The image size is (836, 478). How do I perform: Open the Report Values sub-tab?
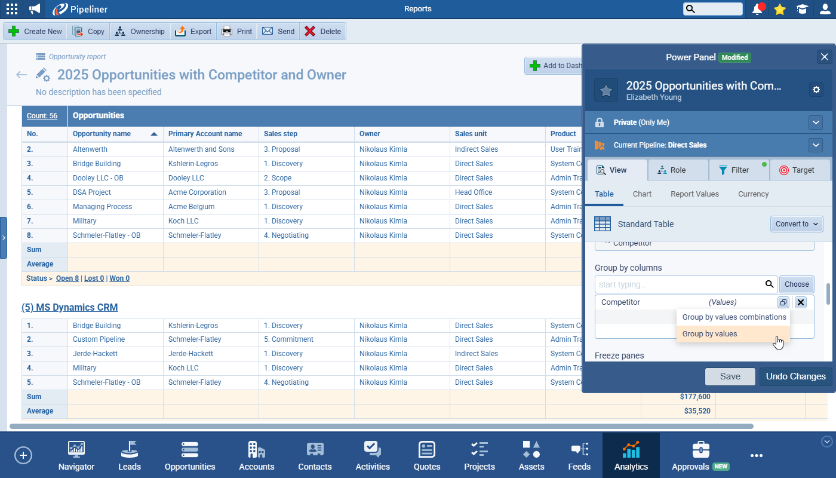point(694,194)
